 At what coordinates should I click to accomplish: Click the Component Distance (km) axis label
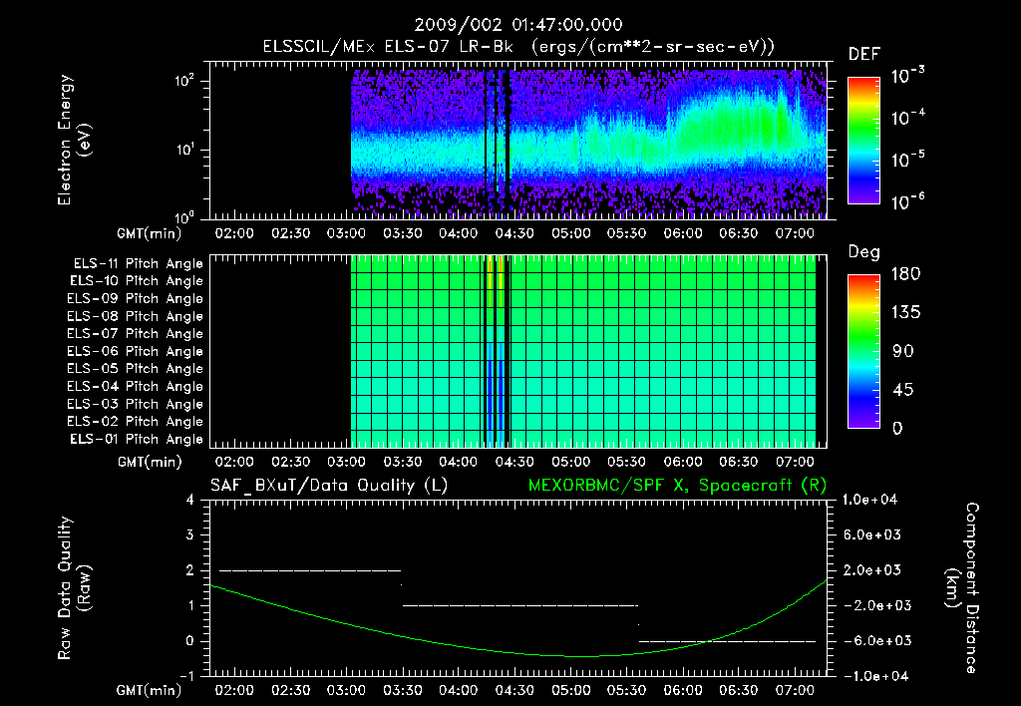pyautogui.click(x=962, y=588)
